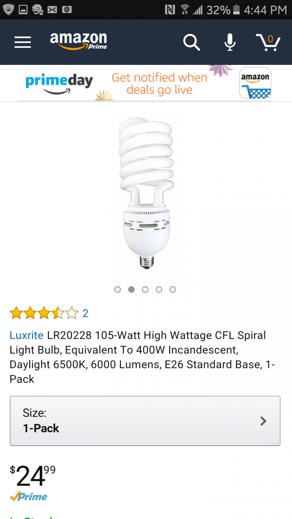Viewport: 292px width, 519px height.
Task: Select the third image carousel dot
Action: (x=145, y=289)
